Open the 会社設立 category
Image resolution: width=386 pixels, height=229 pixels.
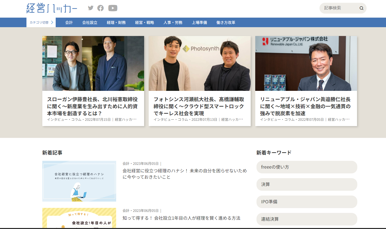coord(90,22)
